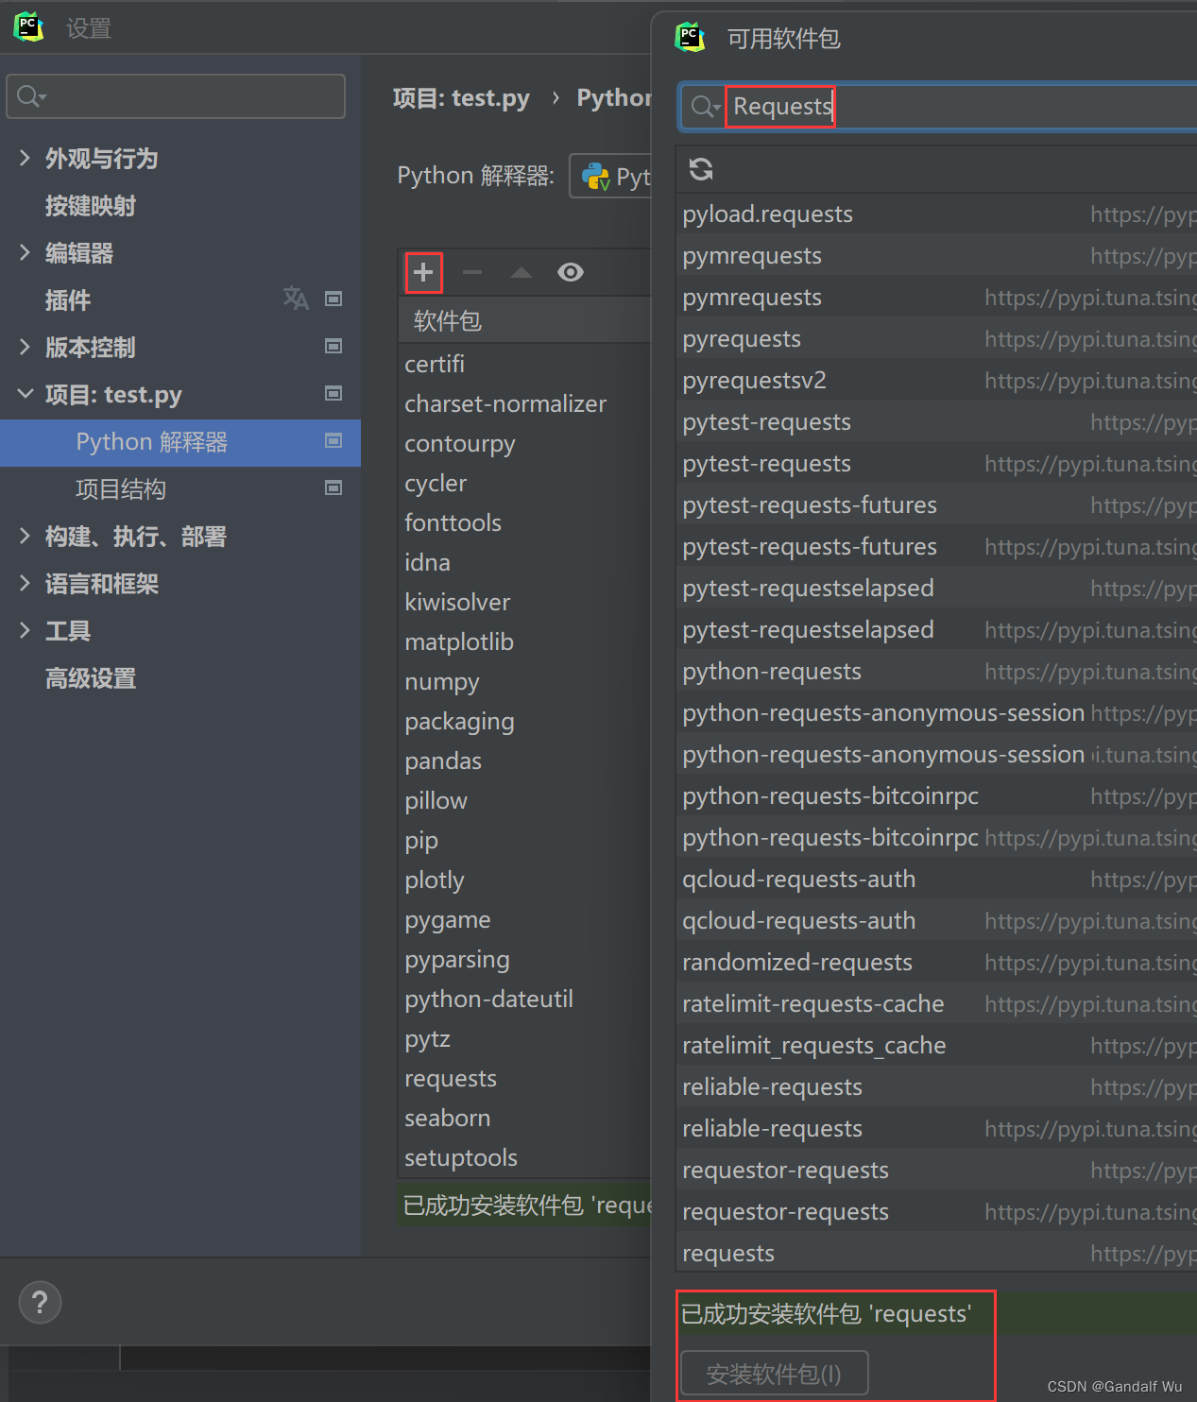Screen dimensions: 1197x1402
Task: Click the Python interpreter icon
Action: point(593,176)
